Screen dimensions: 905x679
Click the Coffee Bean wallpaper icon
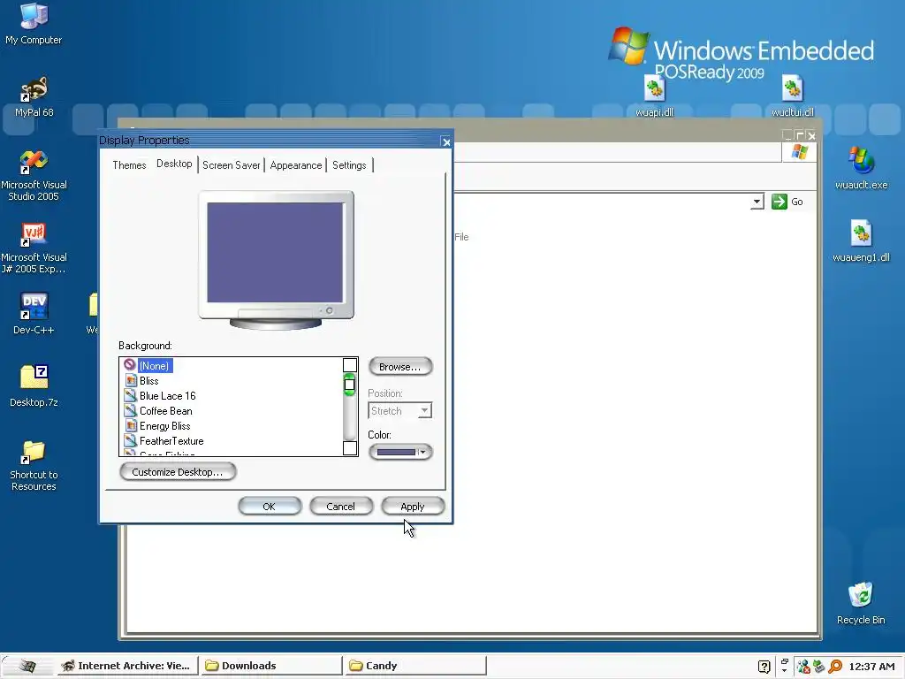[x=131, y=410]
